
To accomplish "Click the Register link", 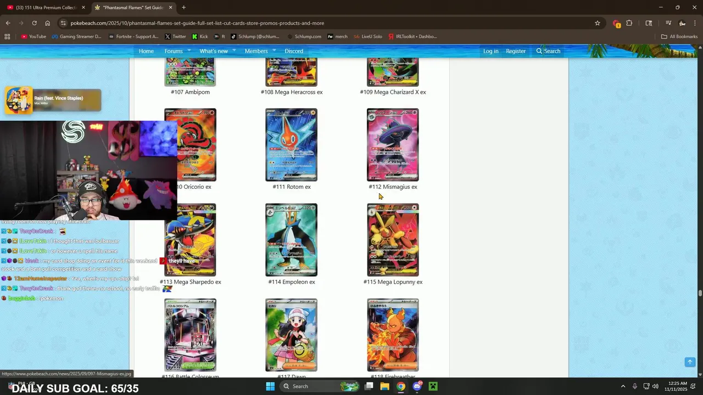I will (516, 51).
